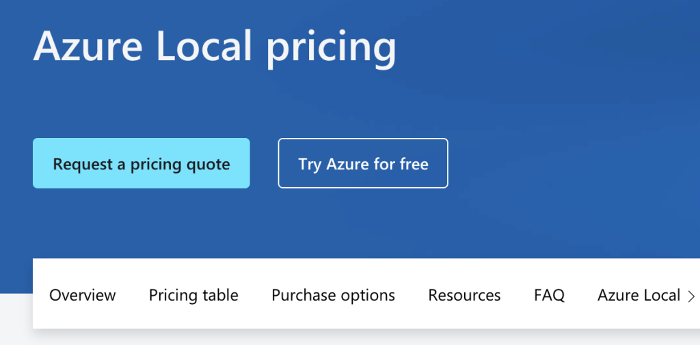Image resolution: width=700 pixels, height=345 pixels.
Task: Show the Resources section of the page
Action: [464, 295]
